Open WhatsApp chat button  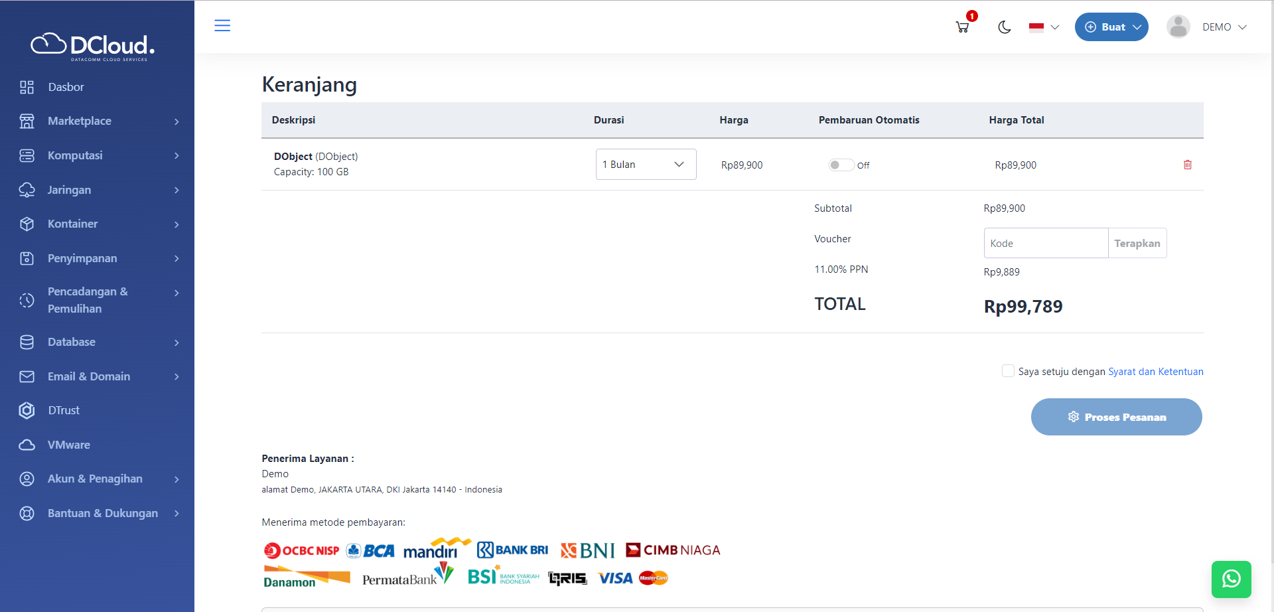pyautogui.click(x=1231, y=579)
